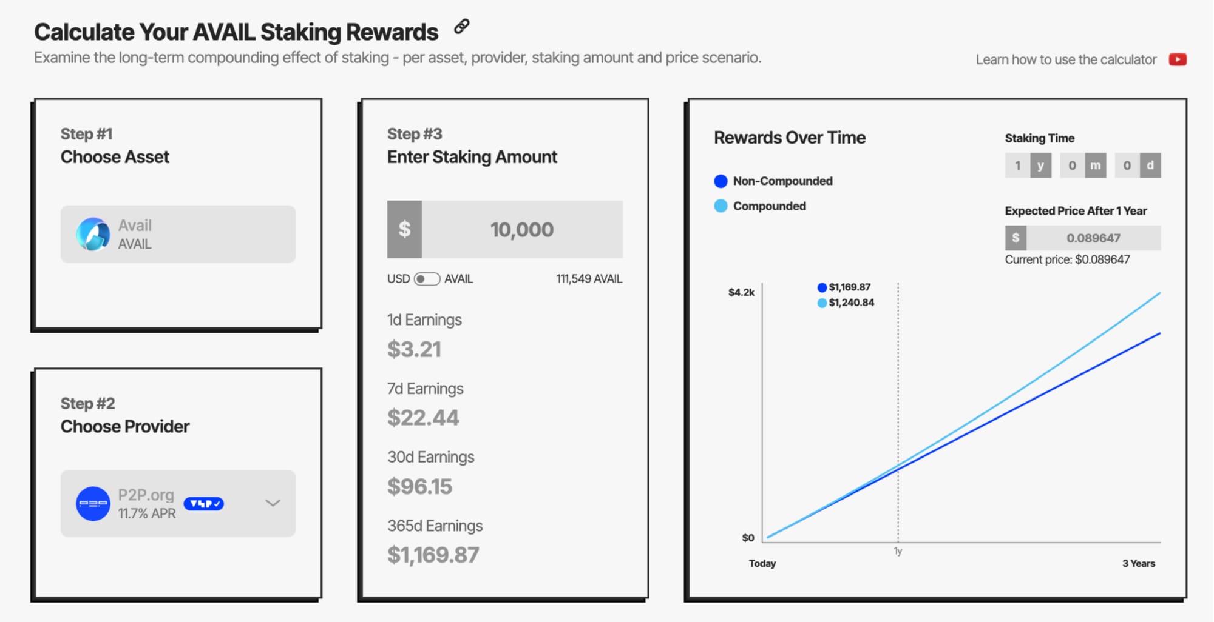Click the Avail token logo
Screen dimensions: 1214x622
pos(93,234)
